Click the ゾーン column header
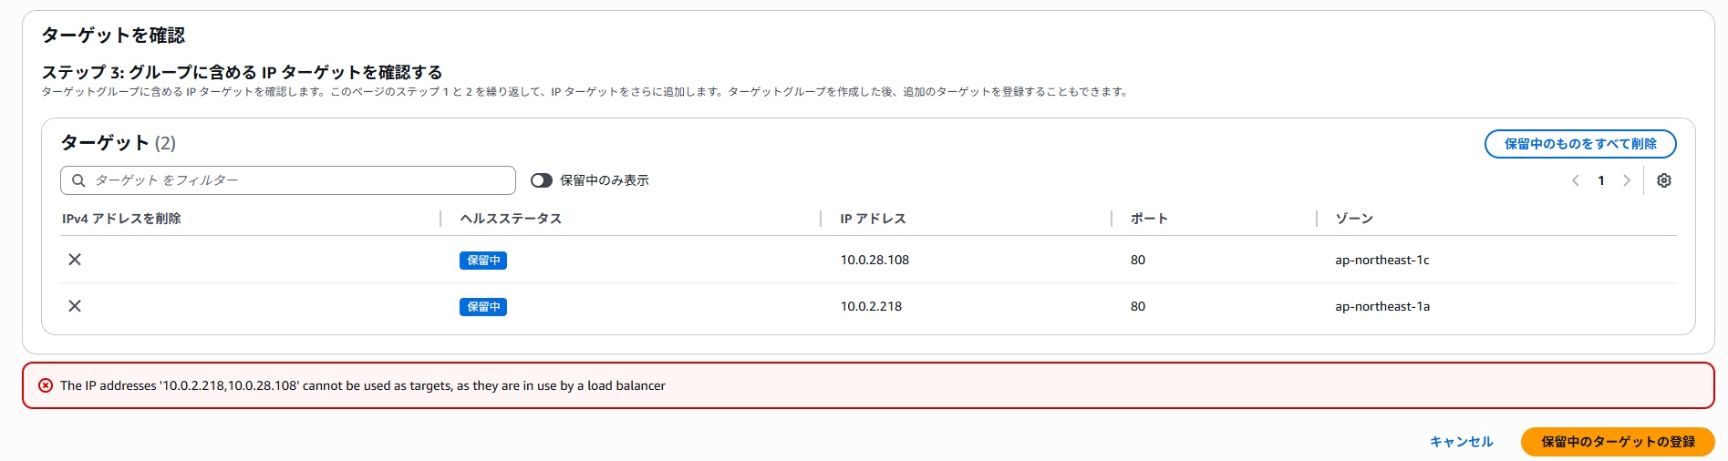The width and height of the screenshot is (1728, 461). coord(1354,219)
